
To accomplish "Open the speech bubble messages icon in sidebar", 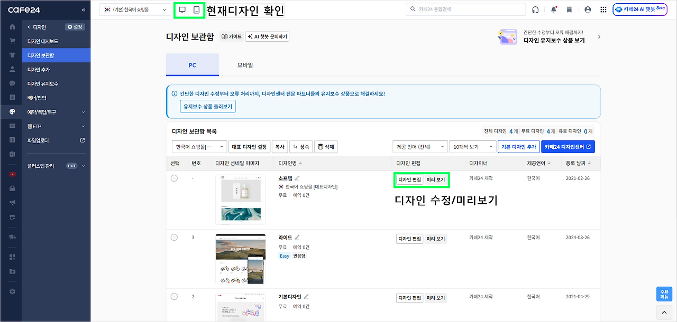I will (12, 83).
